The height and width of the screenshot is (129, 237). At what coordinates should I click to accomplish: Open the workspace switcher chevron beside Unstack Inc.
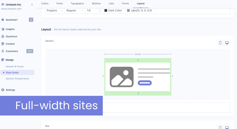click(x=32, y=5)
